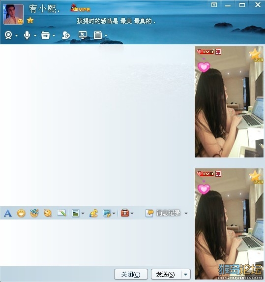
Task: Click the yellow star level icon under name
Action: (30, 20)
